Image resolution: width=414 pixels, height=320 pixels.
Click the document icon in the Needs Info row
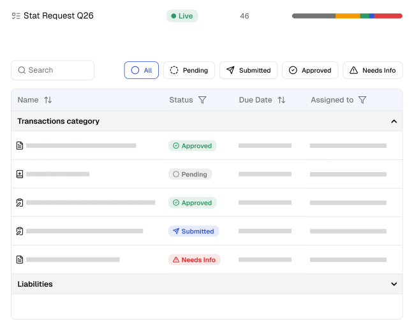(x=20, y=259)
